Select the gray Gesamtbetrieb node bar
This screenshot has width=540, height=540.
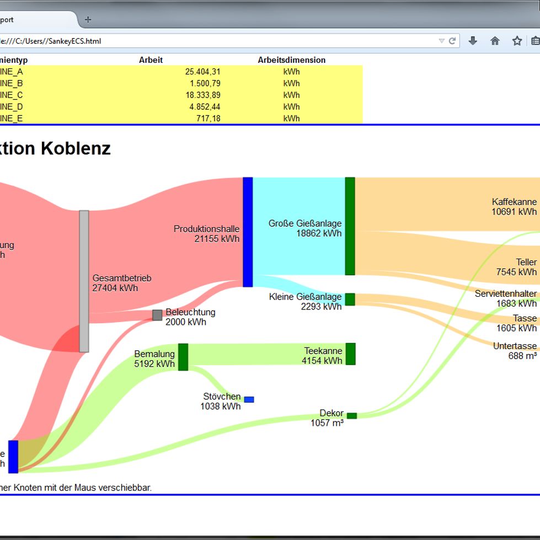(x=84, y=281)
